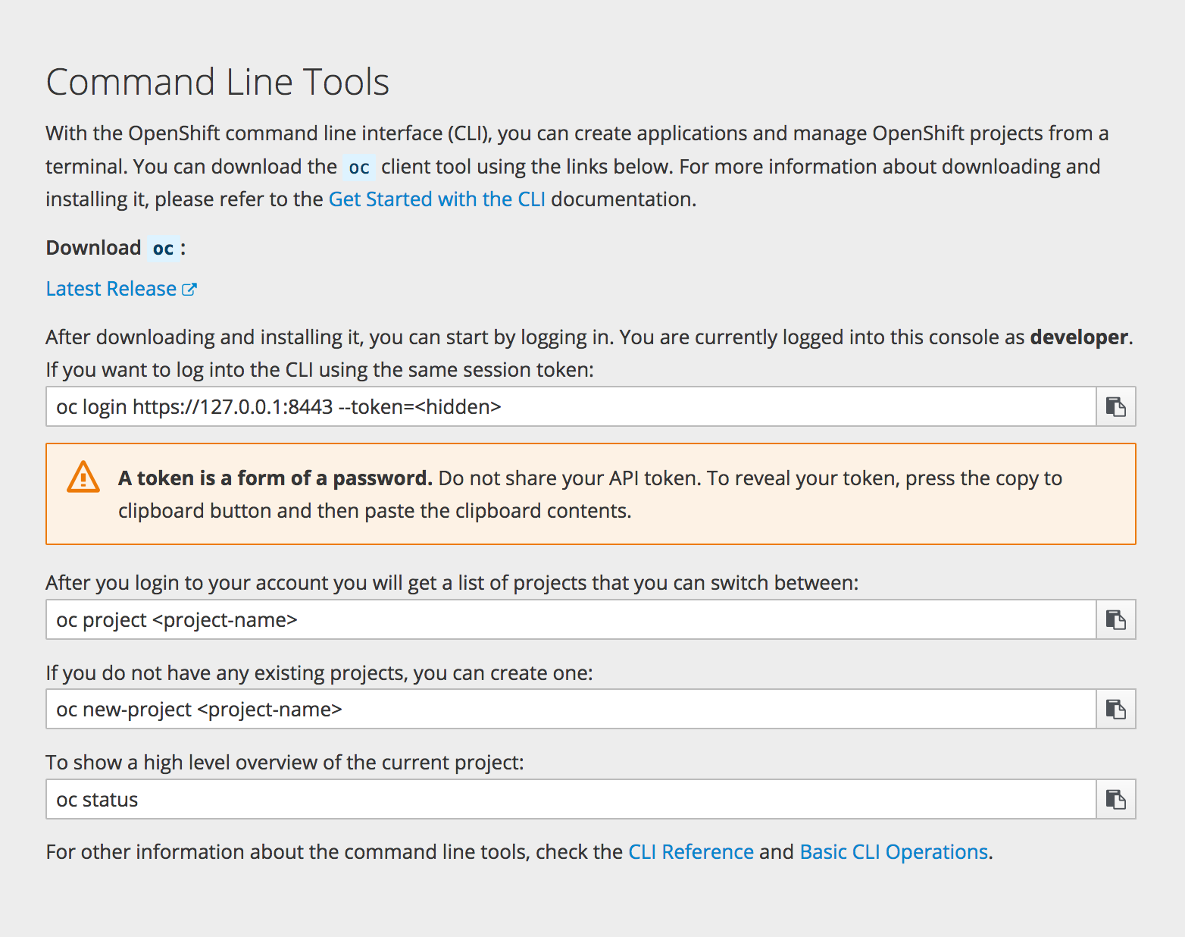
Task: Copy the oc status command to clipboard
Action: [1116, 799]
